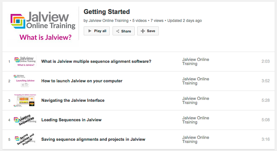Click the 'Getting Started' playlist title
This screenshot has width=277, height=151.
pos(107,12)
